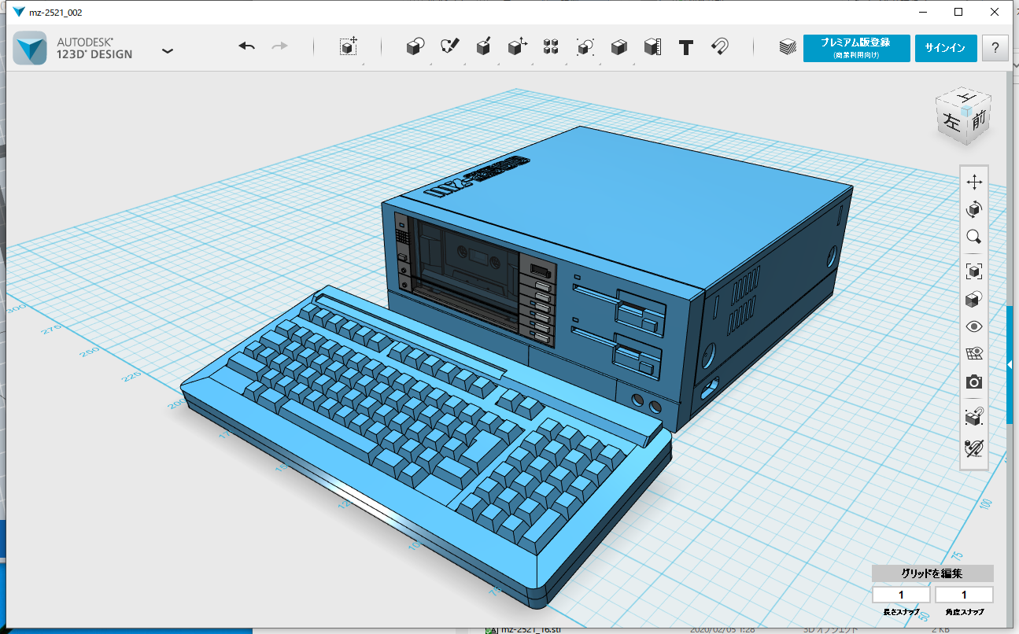
Task: Click the プレミアム版登録 premium registration button
Action: pos(856,47)
